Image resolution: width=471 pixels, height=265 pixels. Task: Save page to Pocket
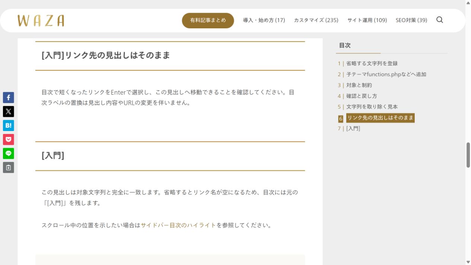pos(9,140)
